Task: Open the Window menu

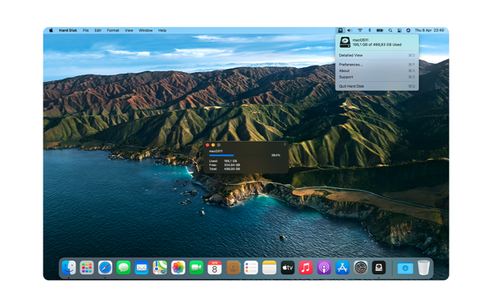Action: (146, 30)
